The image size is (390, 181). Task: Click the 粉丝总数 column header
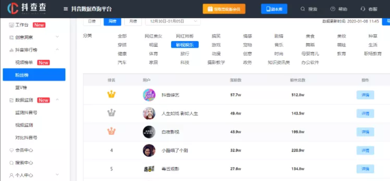click(x=298, y=80)
